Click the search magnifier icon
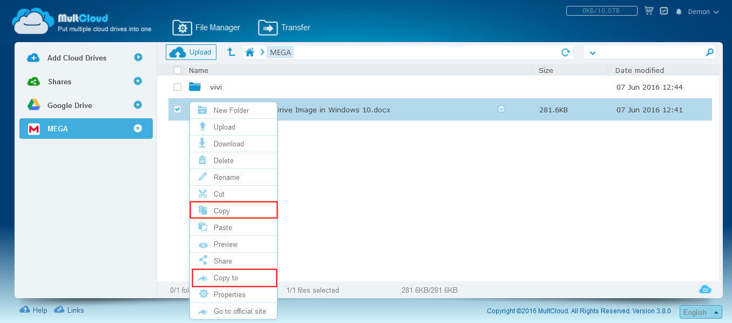The width and height of the screenshot is (732, 323). point(710,52)
